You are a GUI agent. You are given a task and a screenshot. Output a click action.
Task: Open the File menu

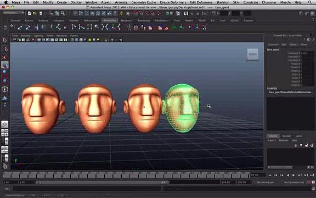[x=26, y=2]
